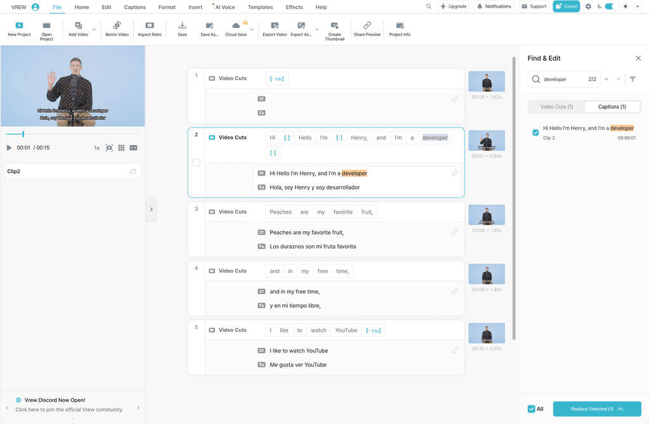Click the subtitle display icon beside grid icon
Image resolution: width=649 pixels, height=424 pixels.
pyautogui.click(x=133, y=148)
